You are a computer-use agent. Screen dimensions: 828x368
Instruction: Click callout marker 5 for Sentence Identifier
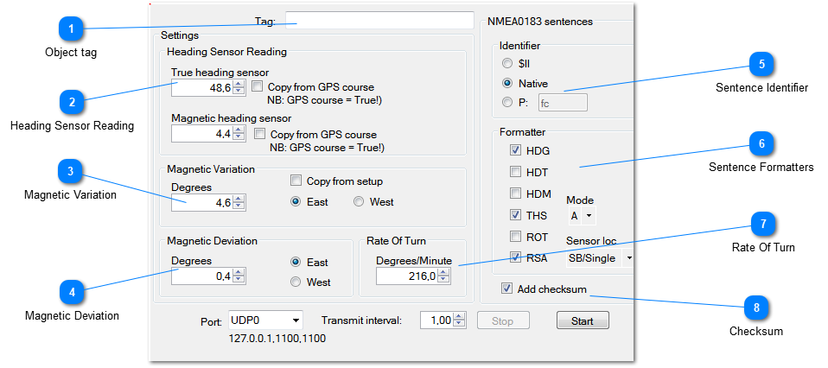(x=761, y=64)
